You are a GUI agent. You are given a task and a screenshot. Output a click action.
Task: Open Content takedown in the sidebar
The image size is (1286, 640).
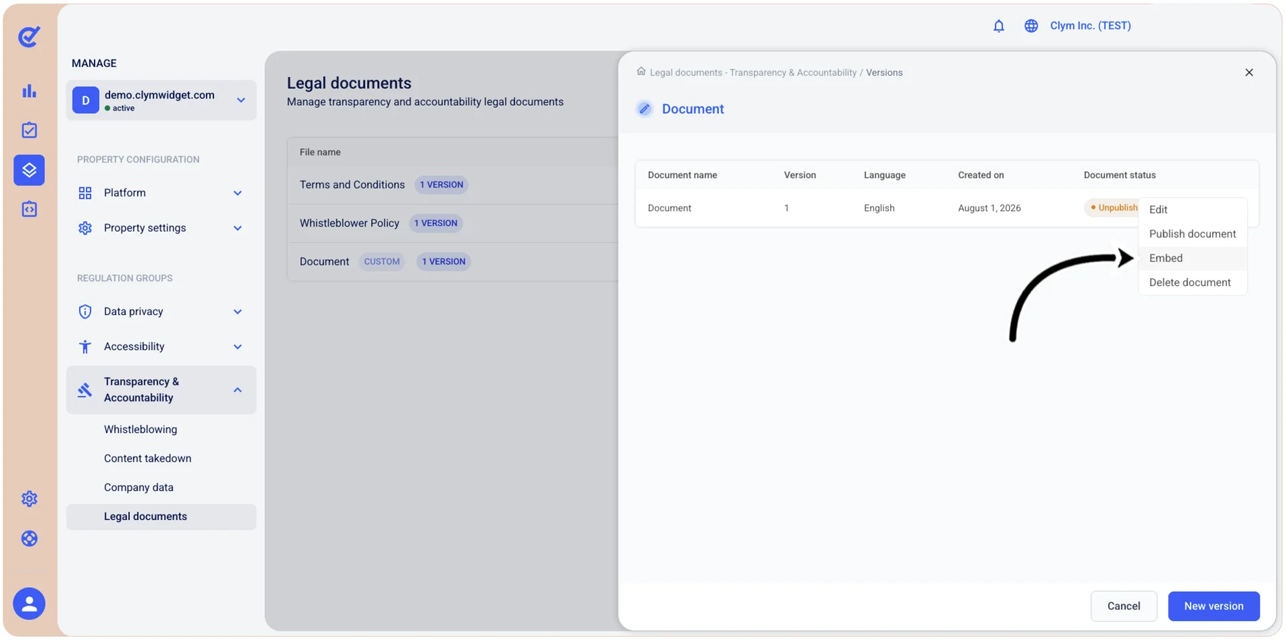point(148,458)
